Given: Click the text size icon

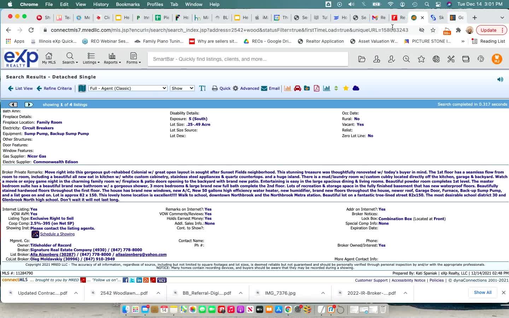Looking at the screenshot, I should pos(203,88).
